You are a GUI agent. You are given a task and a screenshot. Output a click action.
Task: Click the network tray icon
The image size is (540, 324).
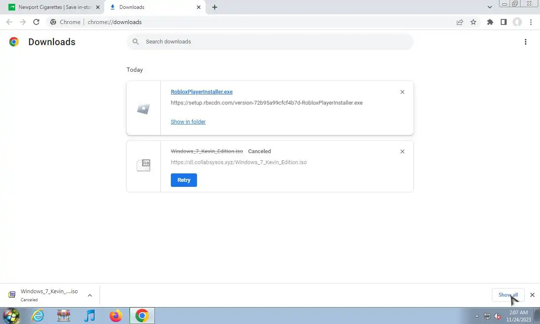coord(487,316)
